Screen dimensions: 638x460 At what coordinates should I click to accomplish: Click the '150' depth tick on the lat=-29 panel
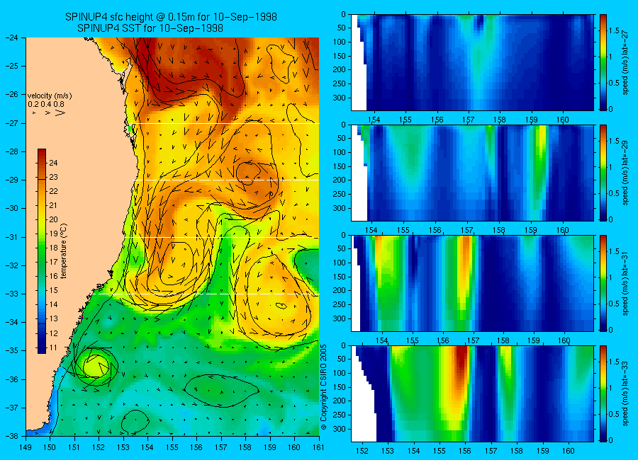point(340,166)
